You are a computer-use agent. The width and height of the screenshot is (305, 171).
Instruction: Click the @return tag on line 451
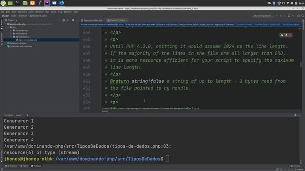point(119,81)
